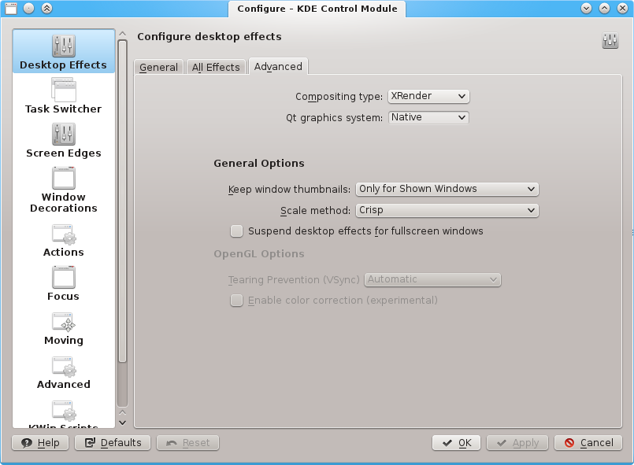The image size is (634, 465).
Task: Open the Actions module icon
Action: pyautogui.click(x=64, y=234)
